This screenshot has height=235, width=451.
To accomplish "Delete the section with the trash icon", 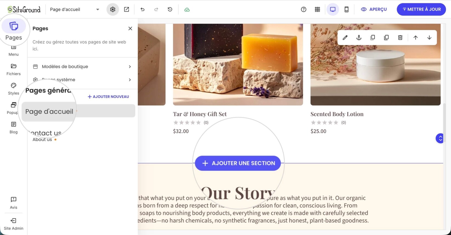I will coord(400,38).
